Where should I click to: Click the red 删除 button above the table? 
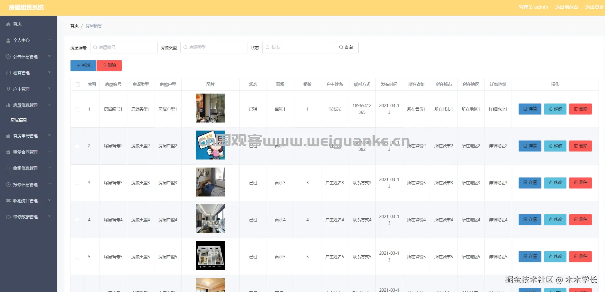[109, 66]
